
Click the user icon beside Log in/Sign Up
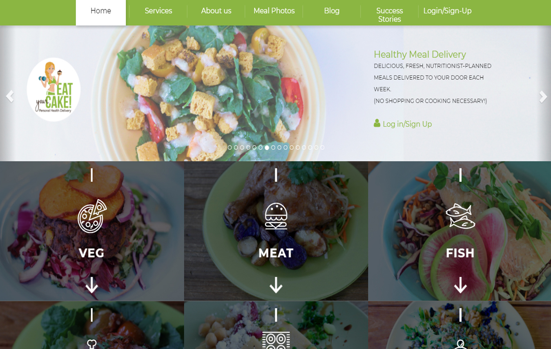coord(377,123)
